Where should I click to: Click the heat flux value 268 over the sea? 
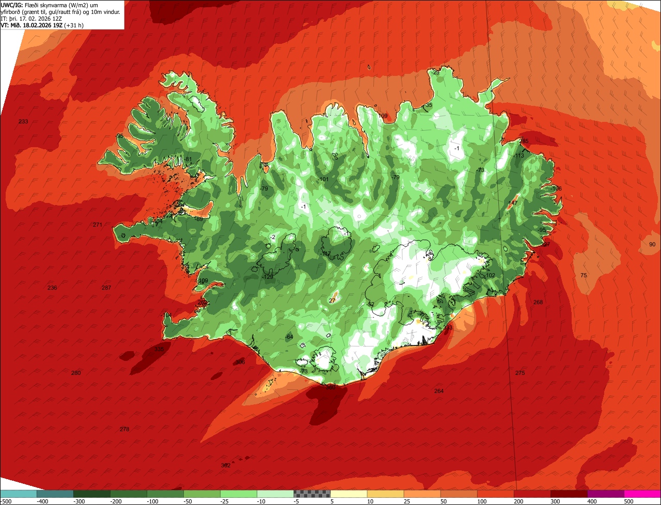[538, 302]
